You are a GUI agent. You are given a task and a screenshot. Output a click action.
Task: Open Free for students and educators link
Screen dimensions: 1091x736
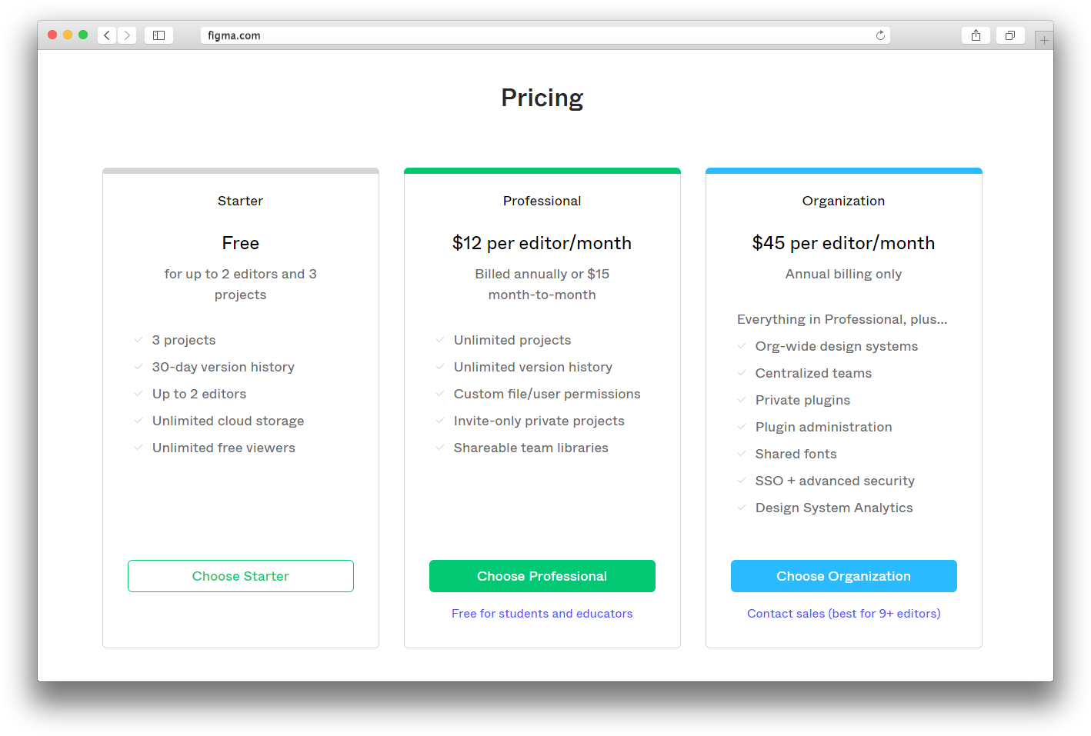pos(542,614)
